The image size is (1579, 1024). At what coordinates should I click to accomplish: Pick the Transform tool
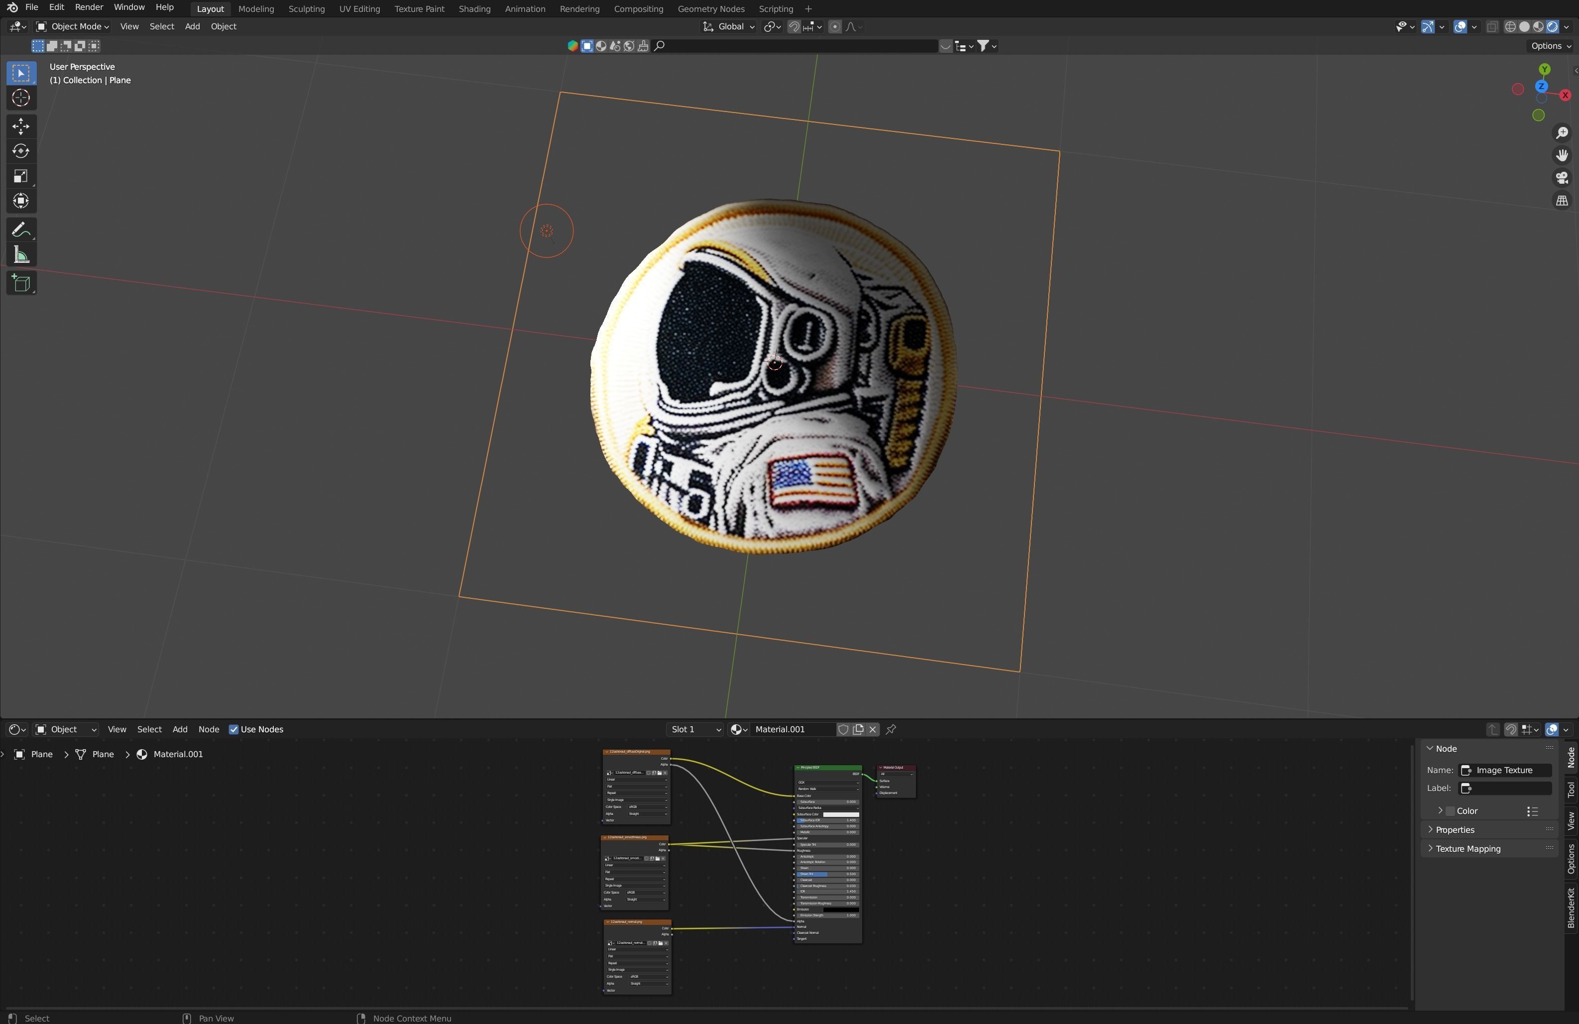click(x=21, y=201)
